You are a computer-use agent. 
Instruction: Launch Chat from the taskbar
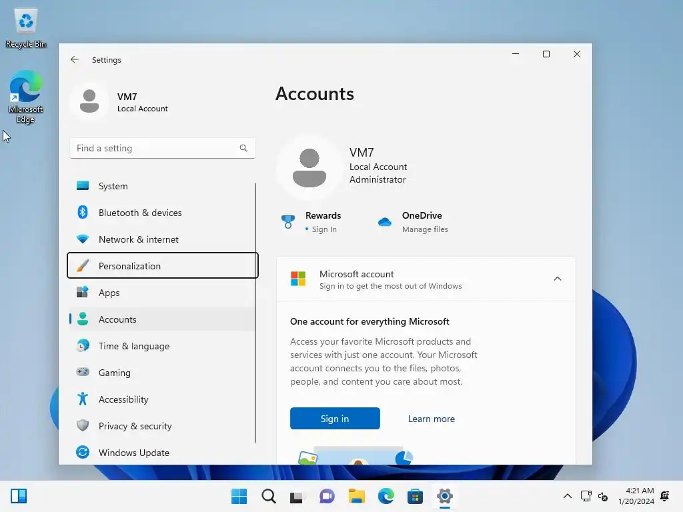(327, 496)
